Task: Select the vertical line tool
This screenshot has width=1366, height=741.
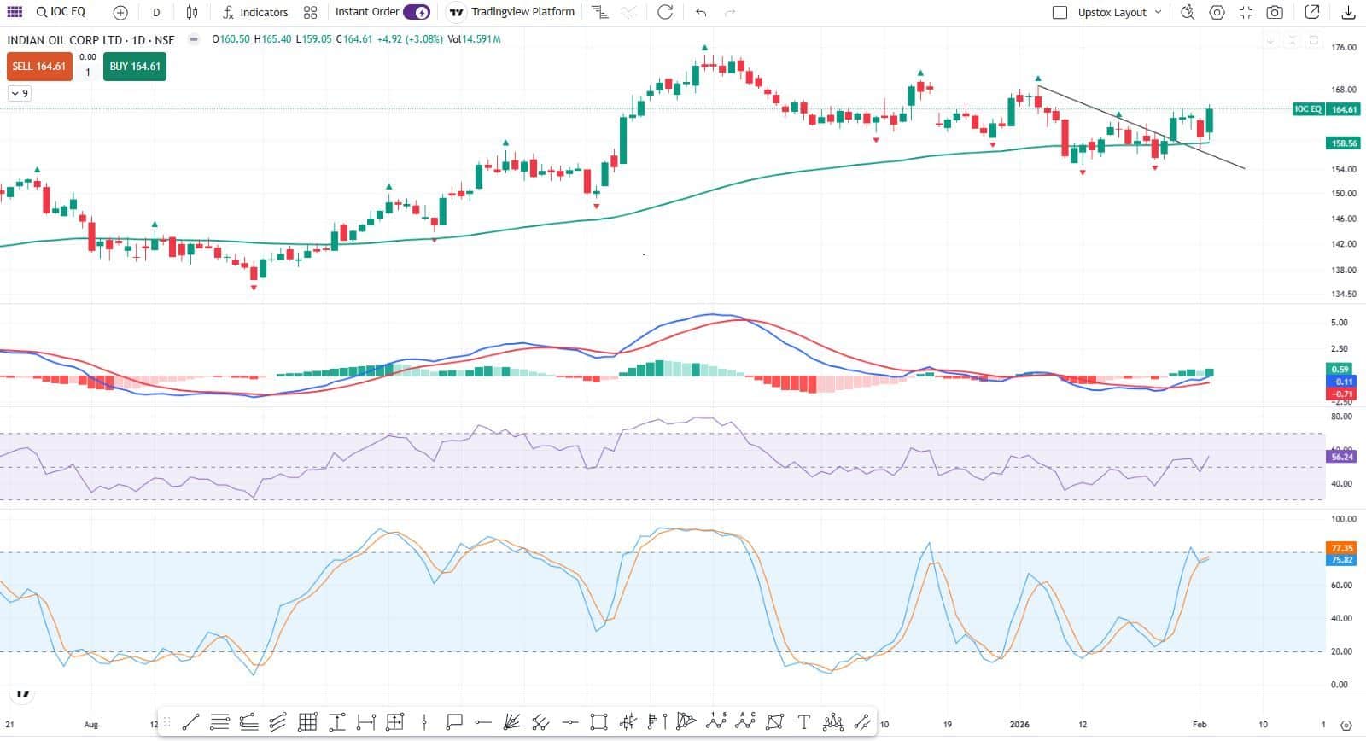Action: tap(424, 722)
